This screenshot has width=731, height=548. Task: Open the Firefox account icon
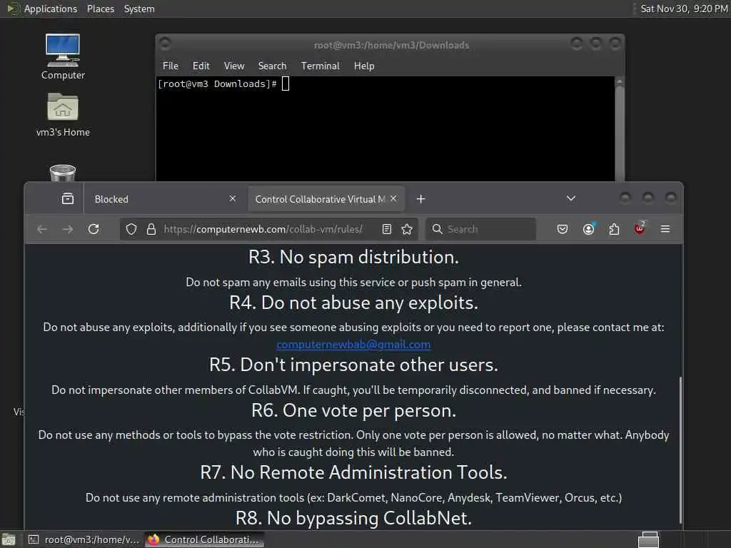pos(588,229)
